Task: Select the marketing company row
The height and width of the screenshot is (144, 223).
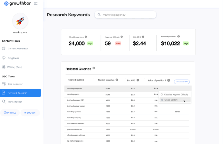Action: pyautogui.click(x=127, y=118)
